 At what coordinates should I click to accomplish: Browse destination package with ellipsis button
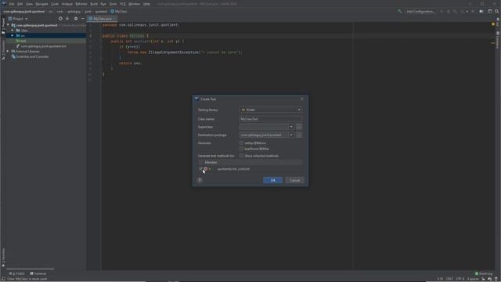(299, 135)
